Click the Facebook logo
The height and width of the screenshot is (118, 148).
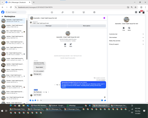3,12
